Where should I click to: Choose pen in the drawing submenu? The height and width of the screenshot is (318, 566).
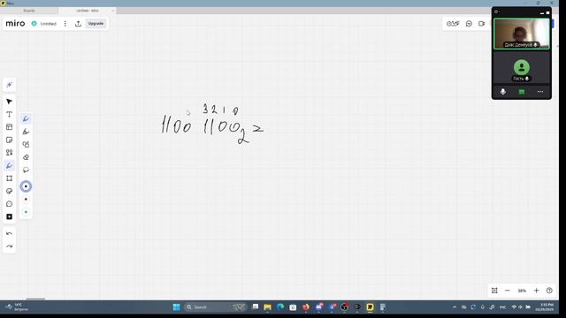tap(26, 118)
